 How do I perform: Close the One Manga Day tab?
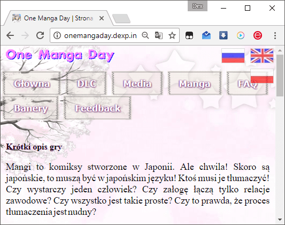click(x=102, y=18)
